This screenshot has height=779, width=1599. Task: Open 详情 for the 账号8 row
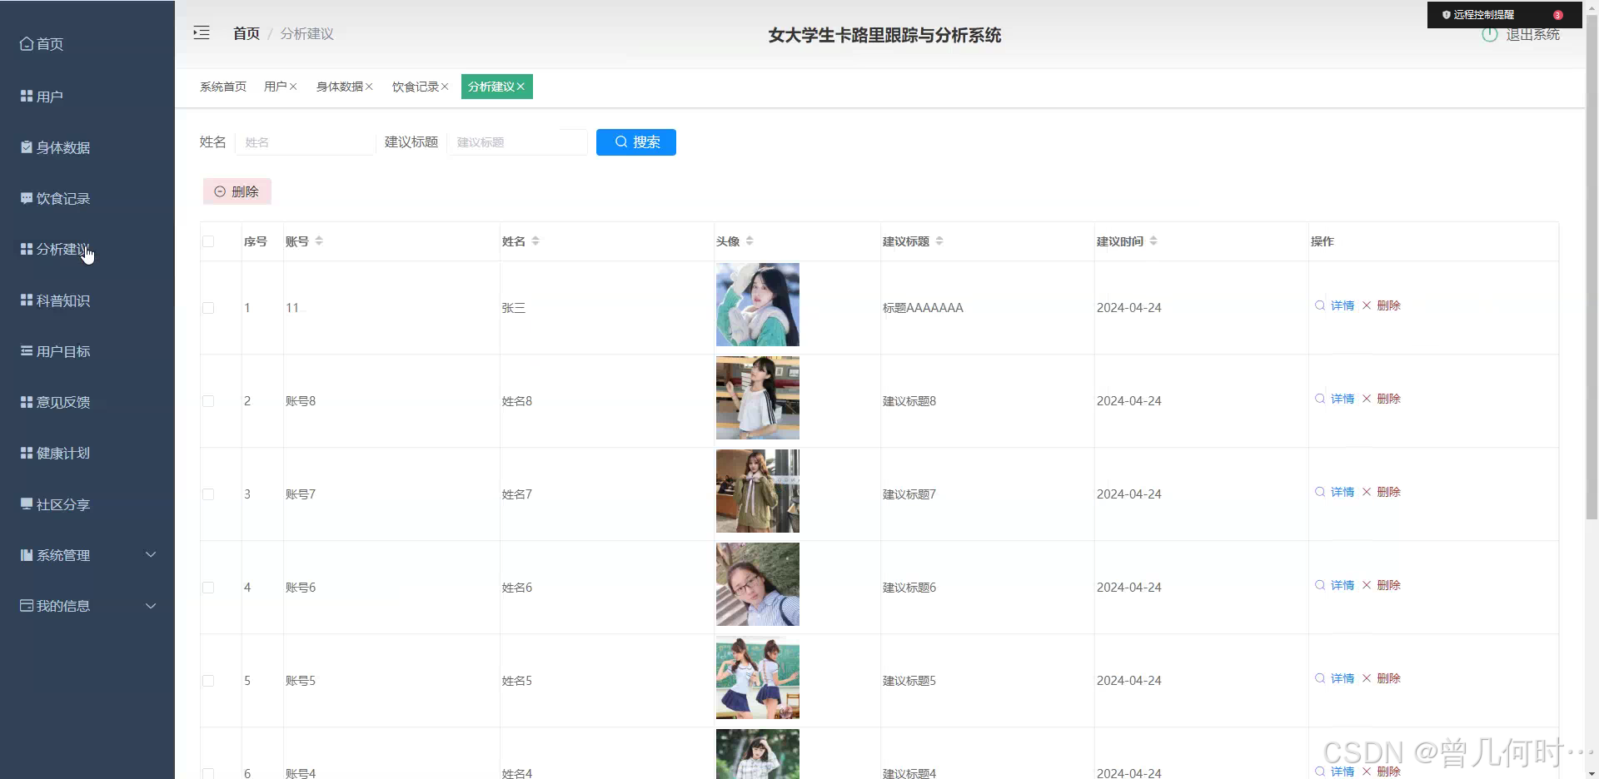pos(1335,399)
